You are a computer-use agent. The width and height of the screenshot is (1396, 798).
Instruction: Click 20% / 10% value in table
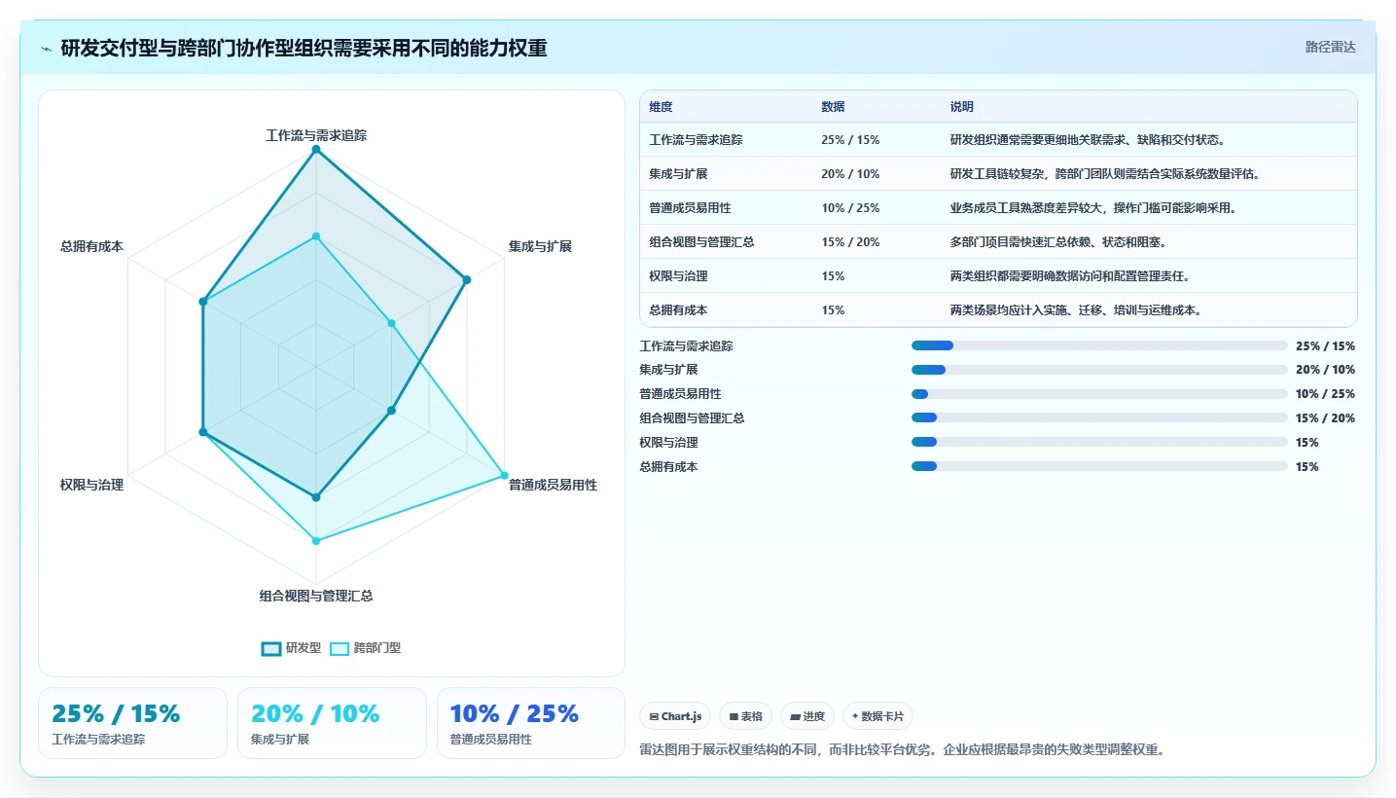850,173
